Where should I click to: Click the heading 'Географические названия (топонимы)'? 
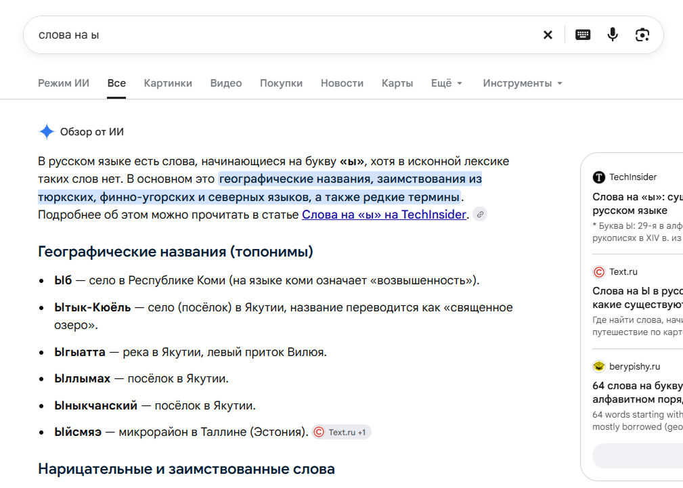pyautogui.click(x=175, y=251)
